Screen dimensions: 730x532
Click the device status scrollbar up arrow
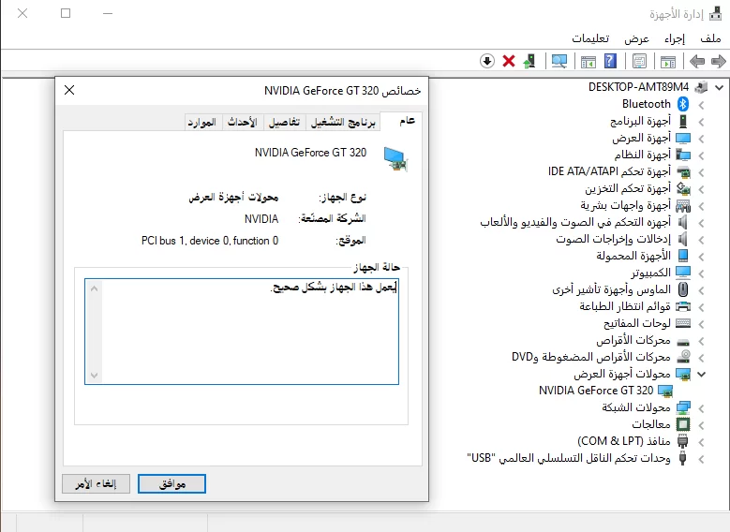point(94,288)
